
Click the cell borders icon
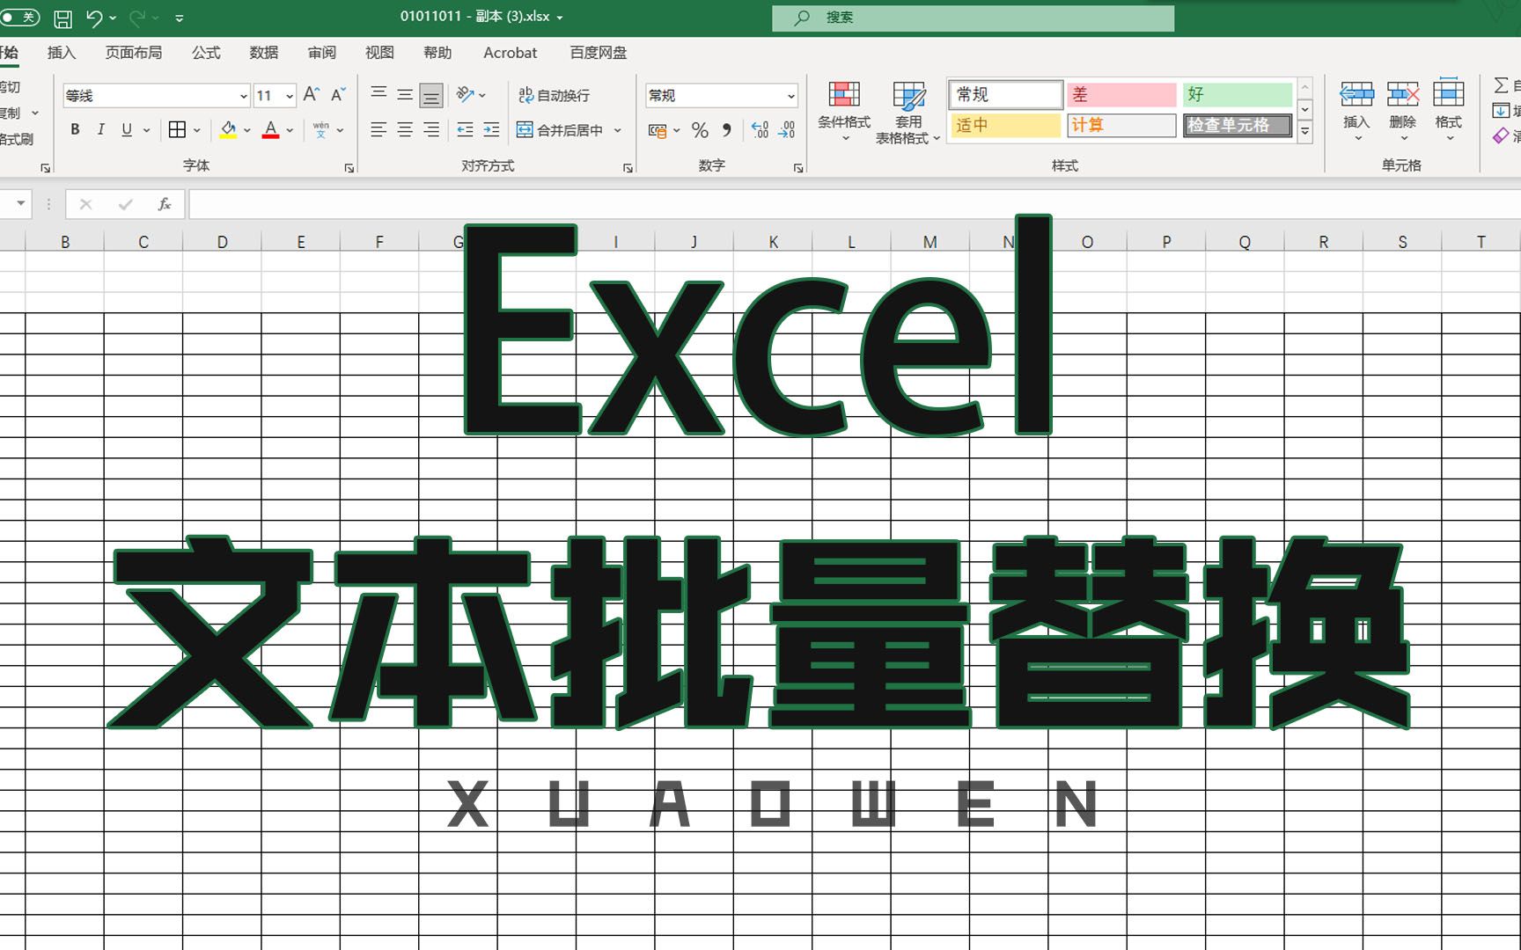coord(177,129)
